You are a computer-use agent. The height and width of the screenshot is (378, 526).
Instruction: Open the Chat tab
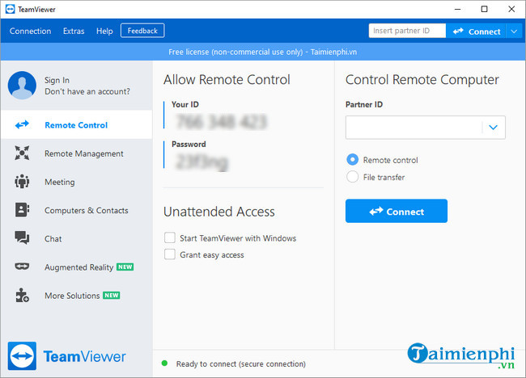click(x=77, y=239)
